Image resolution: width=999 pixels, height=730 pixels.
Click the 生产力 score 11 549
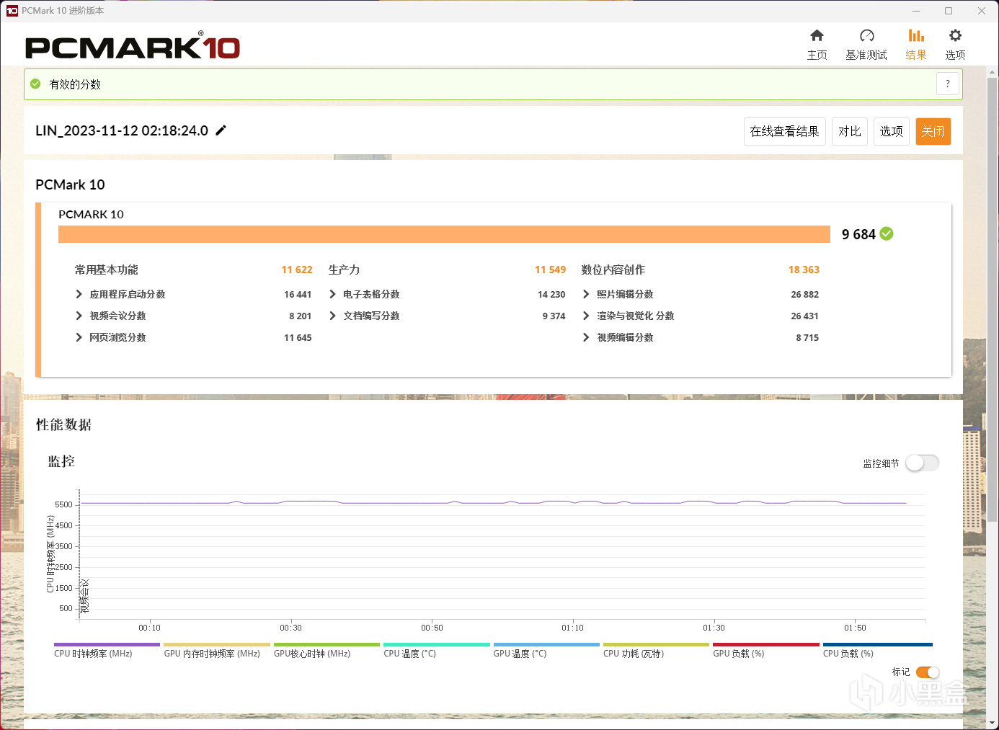coord(550,270)
